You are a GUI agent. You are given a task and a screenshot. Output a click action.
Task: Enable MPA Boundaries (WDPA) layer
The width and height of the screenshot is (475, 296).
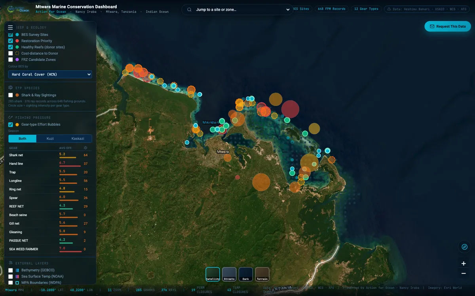pyautogui.click(x=11, y=283)
